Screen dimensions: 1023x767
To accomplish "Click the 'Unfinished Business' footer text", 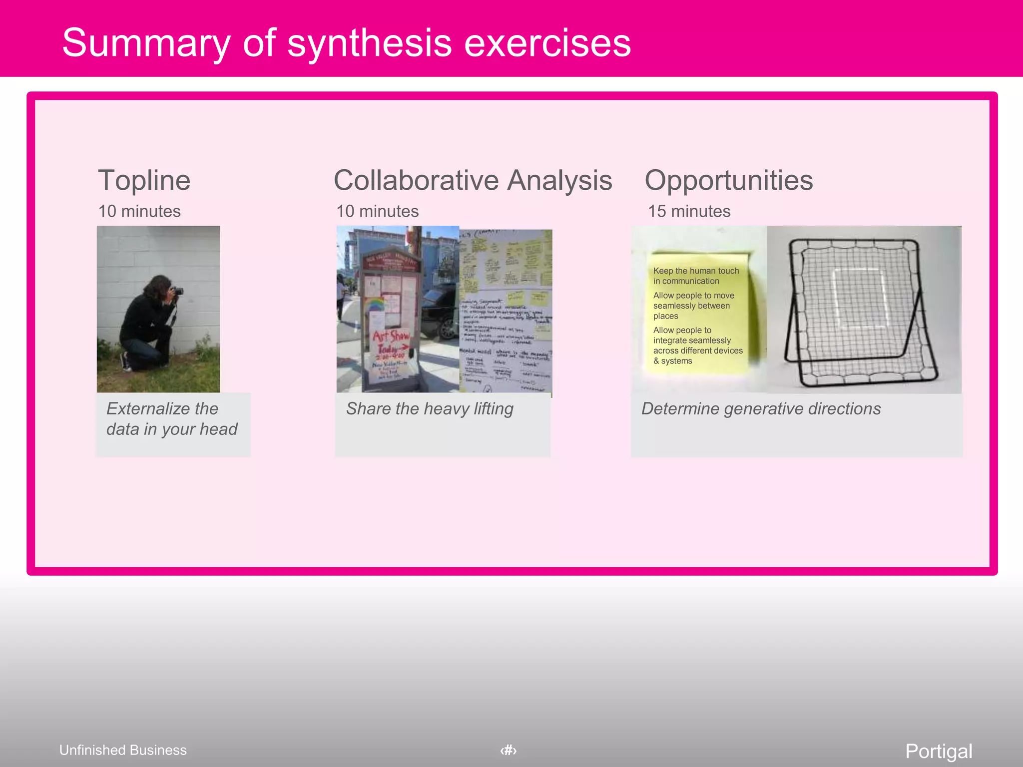I will 123,750.
